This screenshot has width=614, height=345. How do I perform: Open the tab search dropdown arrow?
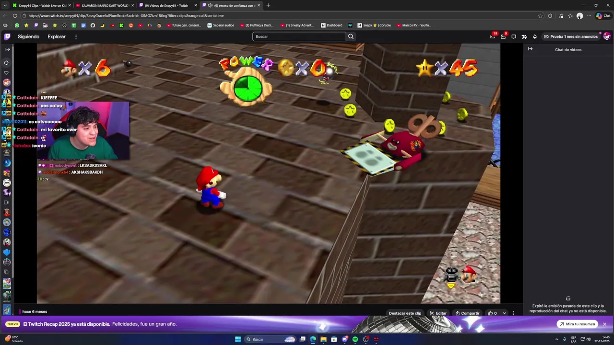[x=5, y=5]
